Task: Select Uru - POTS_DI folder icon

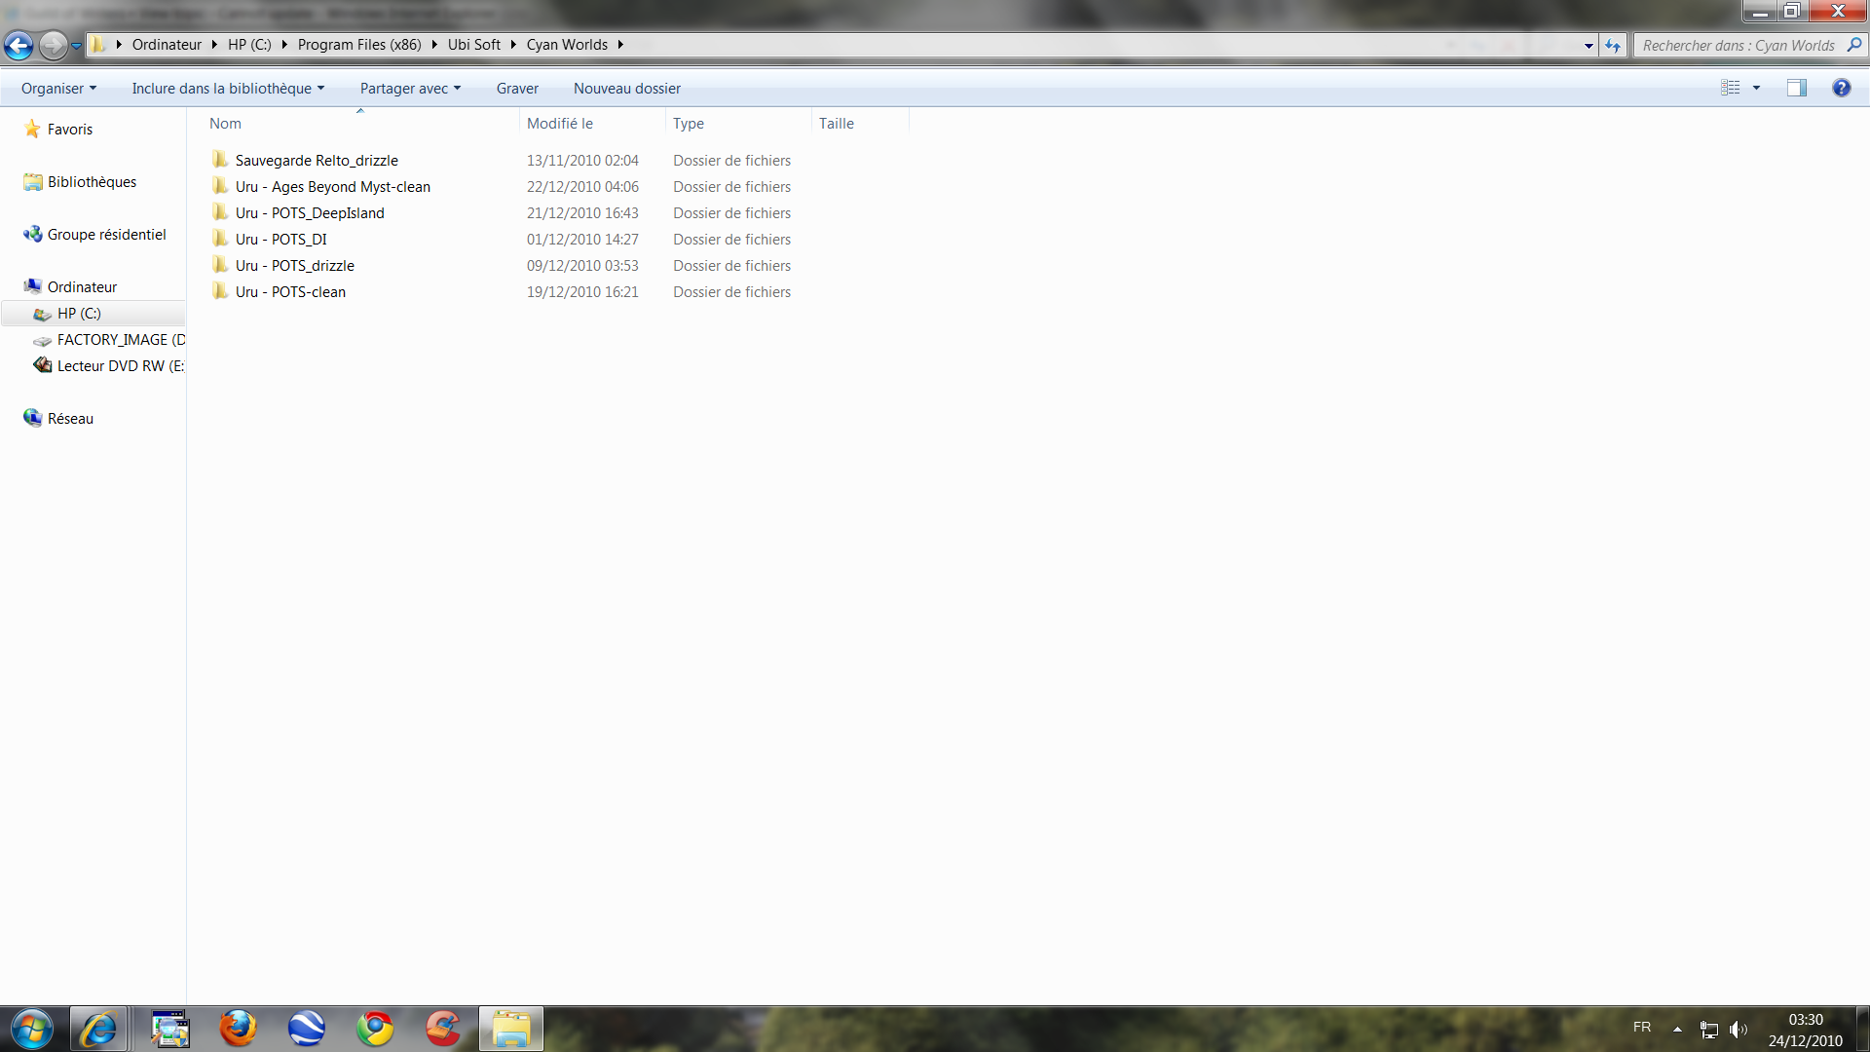Action: (x=220, y=239)
